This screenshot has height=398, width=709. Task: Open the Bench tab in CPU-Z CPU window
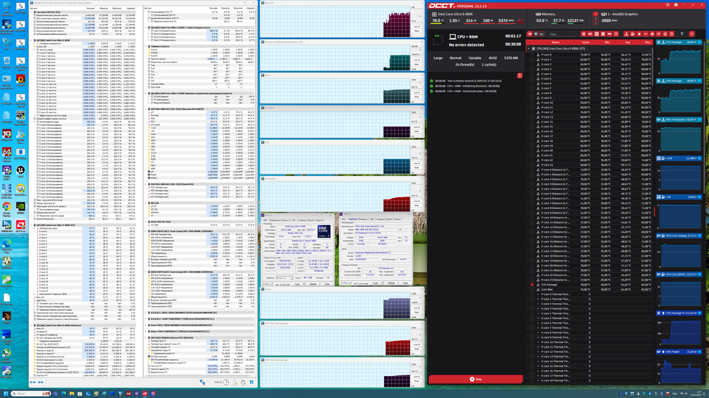tap(312, 220)
